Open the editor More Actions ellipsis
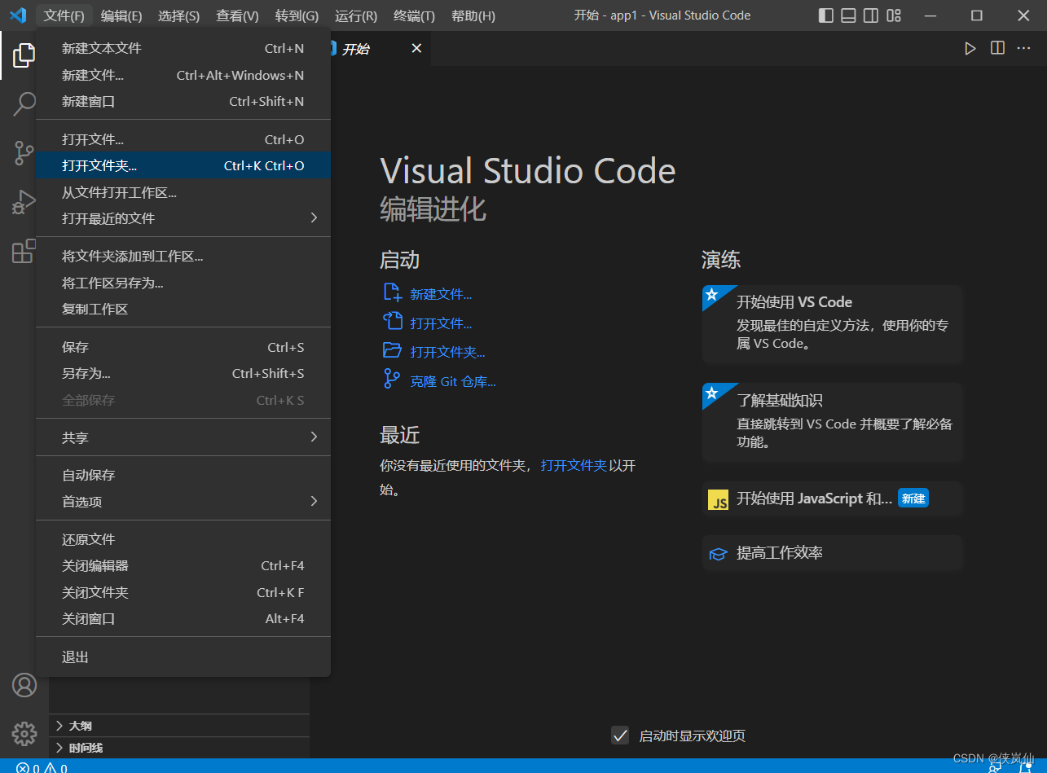 (x=1023, y=48)
